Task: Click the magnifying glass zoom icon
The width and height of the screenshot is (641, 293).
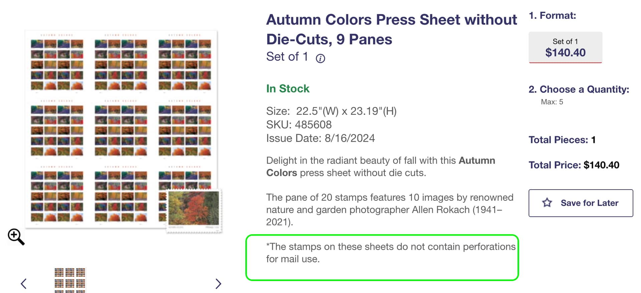Action: pyautogui.click(x=16, y=236)
